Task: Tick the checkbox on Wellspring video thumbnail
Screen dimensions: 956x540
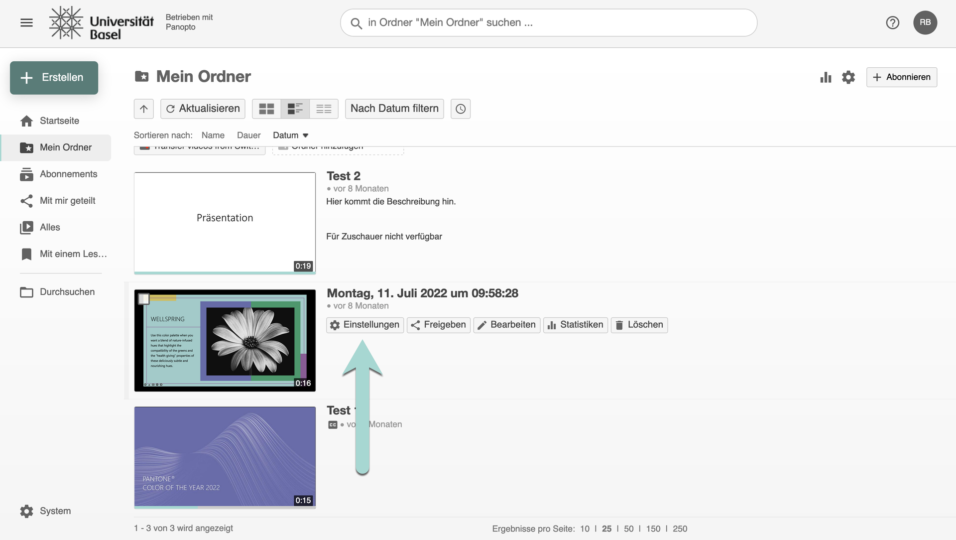Action: point(144,299)
